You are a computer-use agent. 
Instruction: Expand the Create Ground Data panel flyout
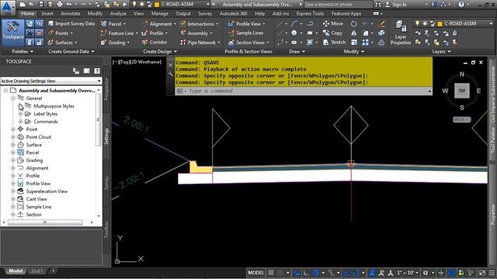(x=71, y=51)
